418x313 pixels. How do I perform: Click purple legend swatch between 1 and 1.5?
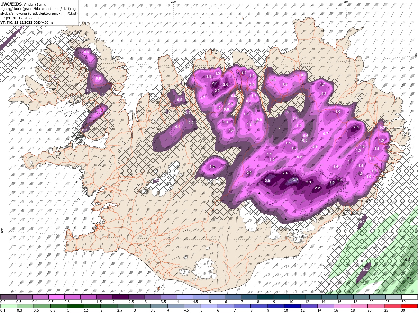point(88,297)
